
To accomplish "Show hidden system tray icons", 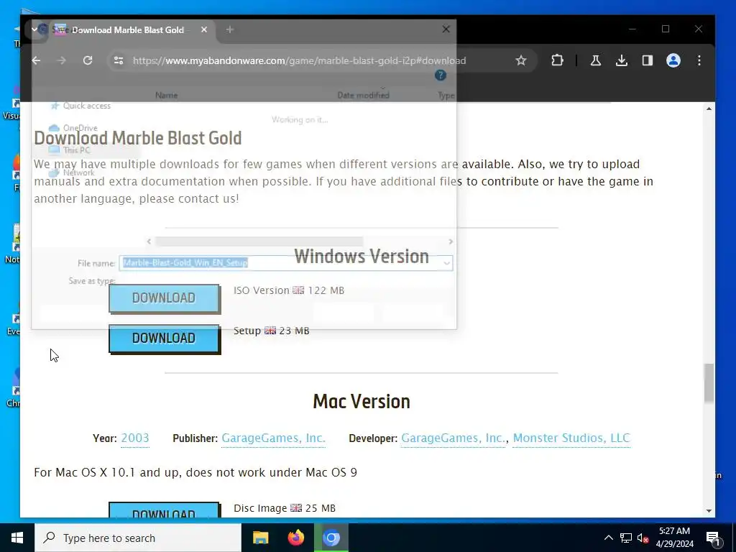I will [x=608, y=538].
